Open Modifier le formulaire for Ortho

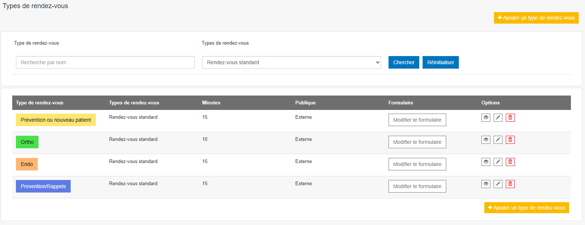click(417, 142)
